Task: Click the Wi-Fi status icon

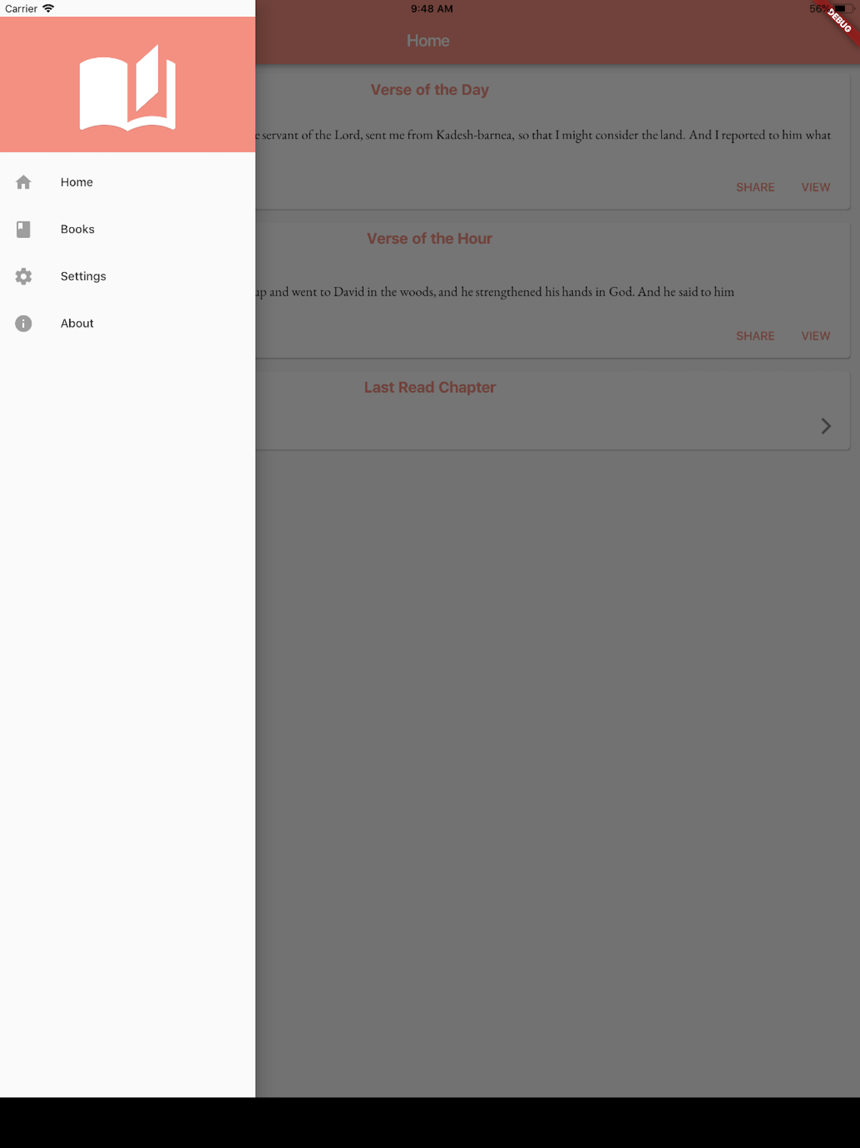Action: [48, 8]
